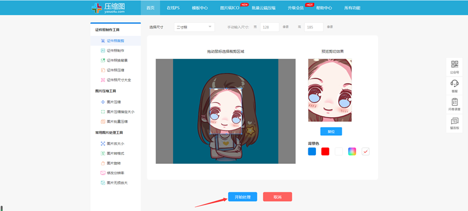Click the red 取消 button
Screen dimensions: 468x211
pos(277,197)
